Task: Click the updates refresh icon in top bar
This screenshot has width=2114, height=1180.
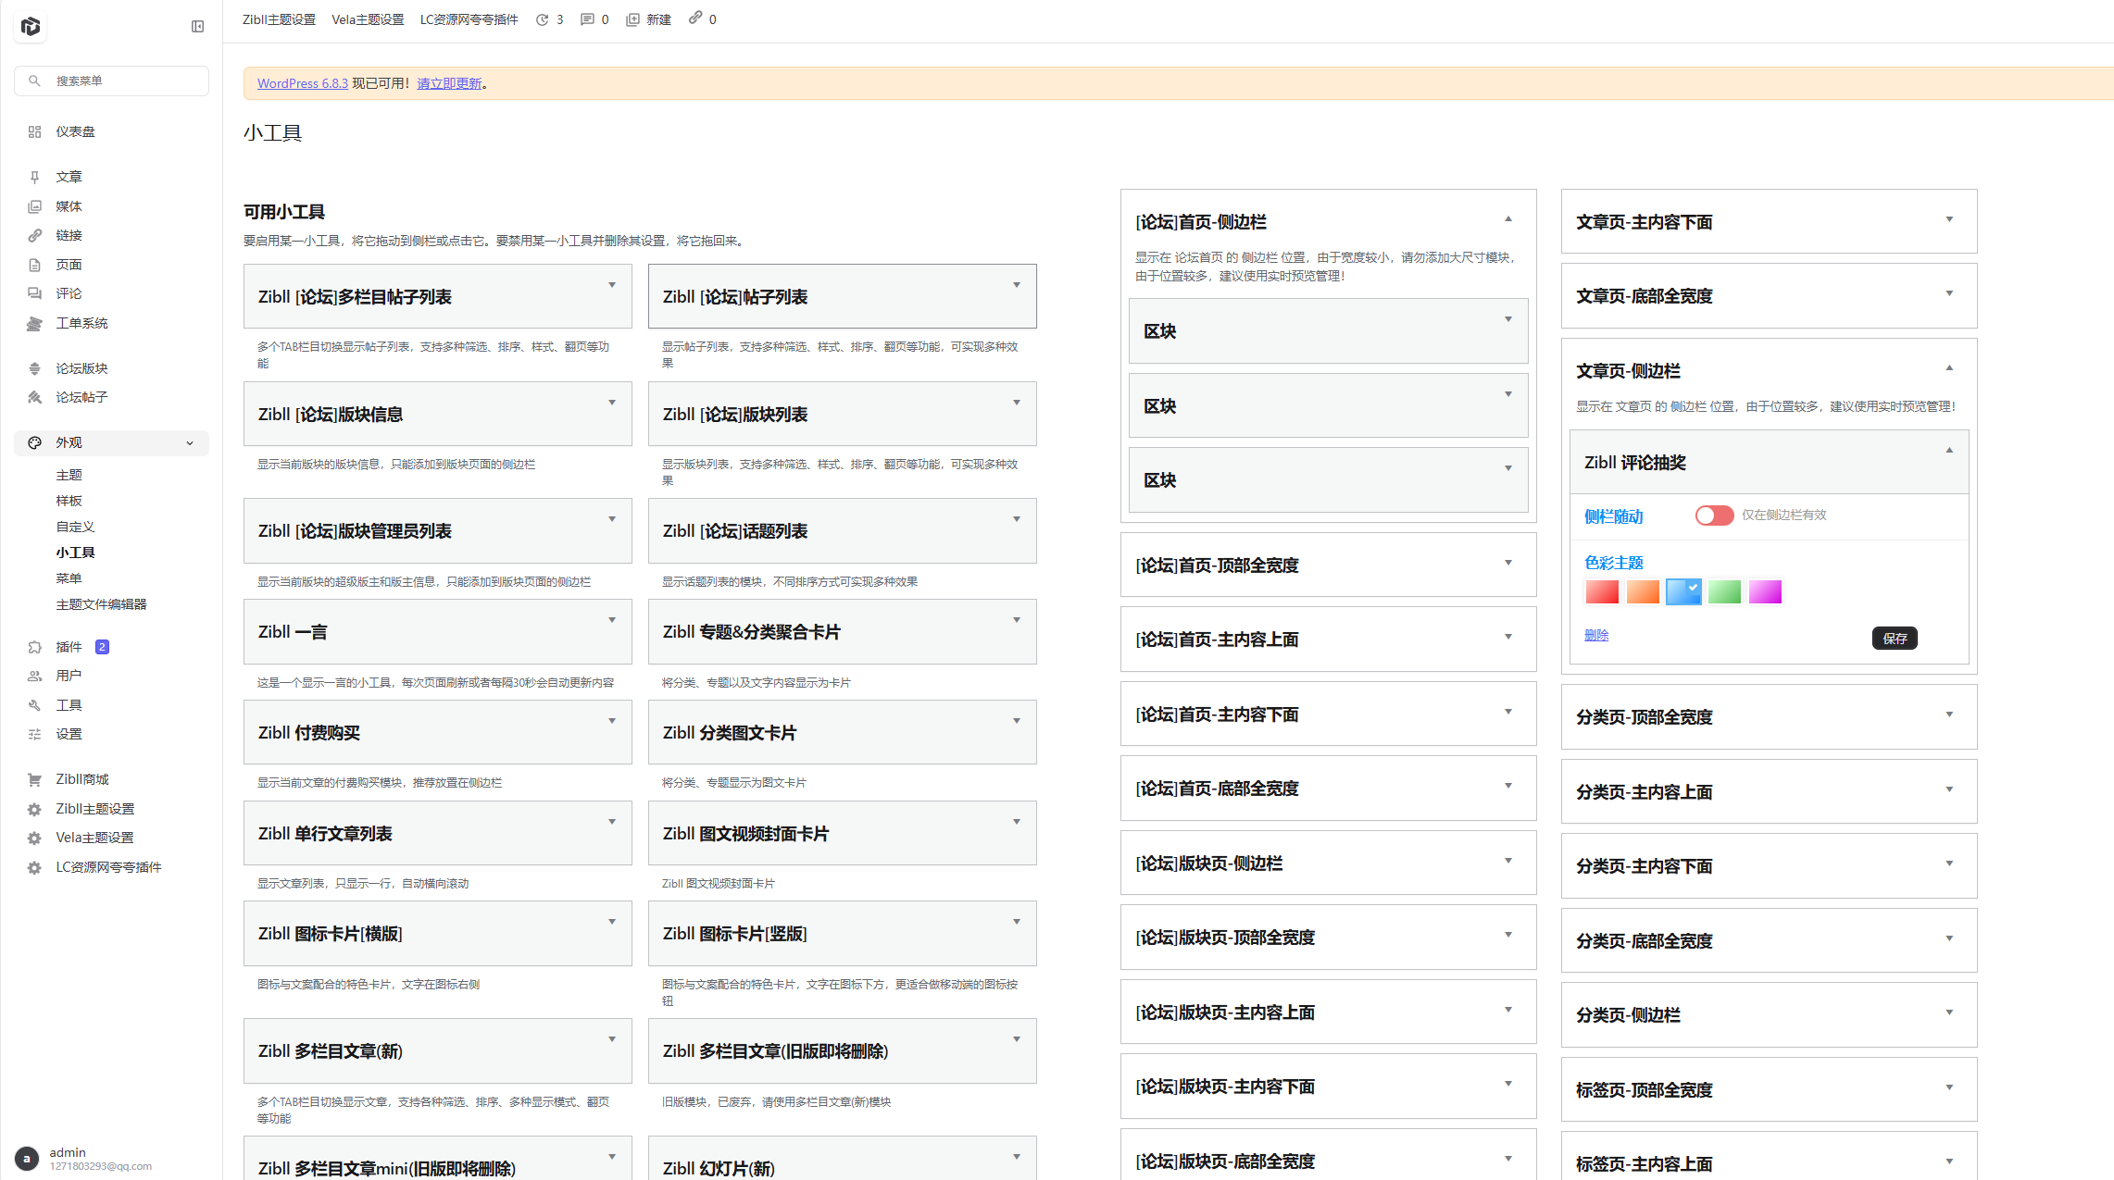Action: tap(543, 19)
